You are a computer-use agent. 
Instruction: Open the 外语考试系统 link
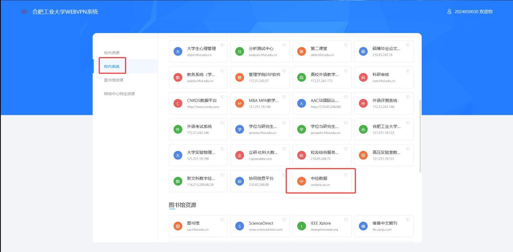coord(198,129)
